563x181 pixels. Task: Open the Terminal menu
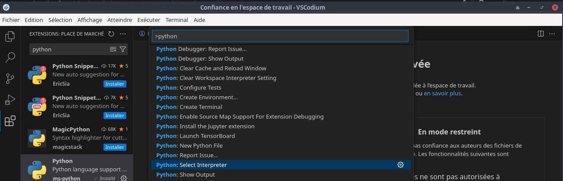[x=177, y=20]
